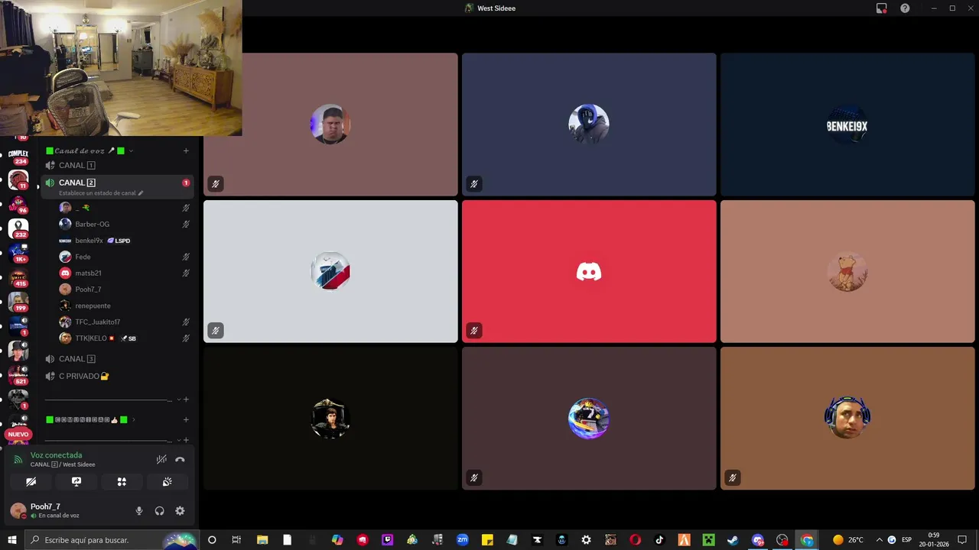Click the taskbar search box
Screen dimensions: 979x550
tap(112, 540)
